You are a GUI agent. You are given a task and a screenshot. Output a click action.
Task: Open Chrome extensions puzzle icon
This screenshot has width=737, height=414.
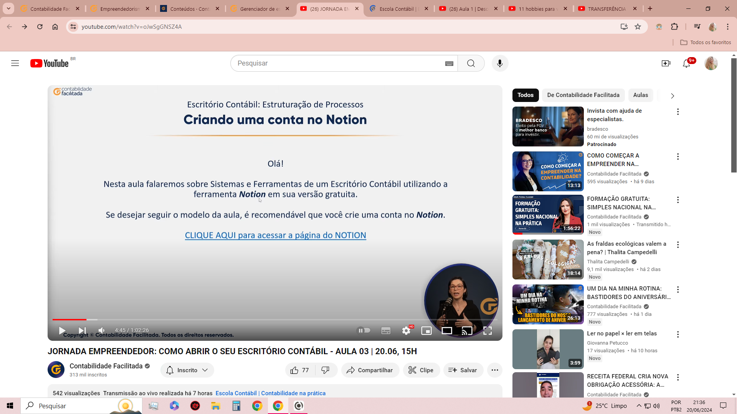(x=674, y=26)
